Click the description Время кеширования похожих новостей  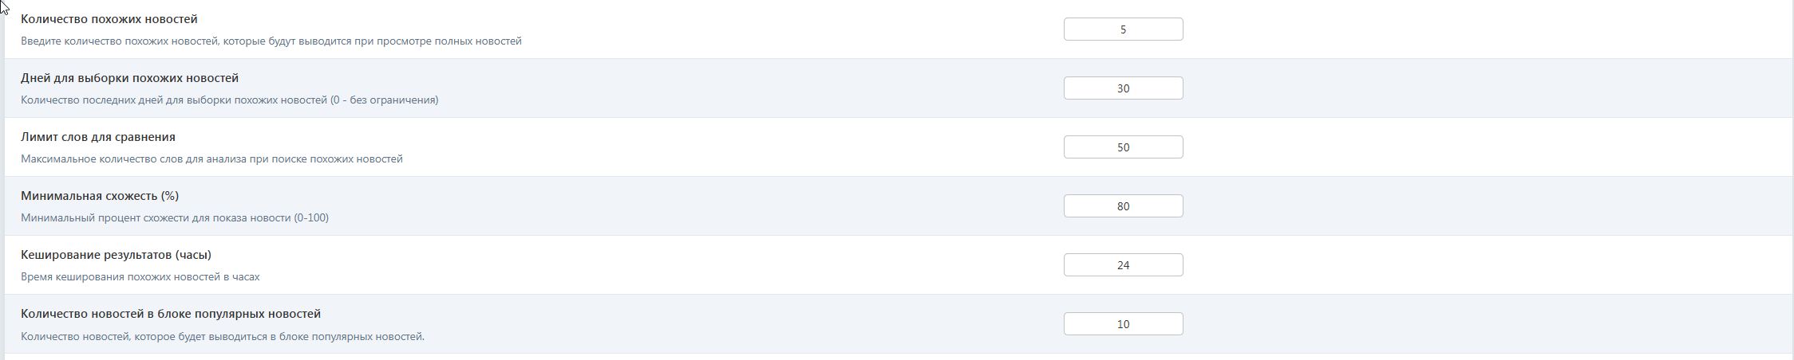(140, 276)
